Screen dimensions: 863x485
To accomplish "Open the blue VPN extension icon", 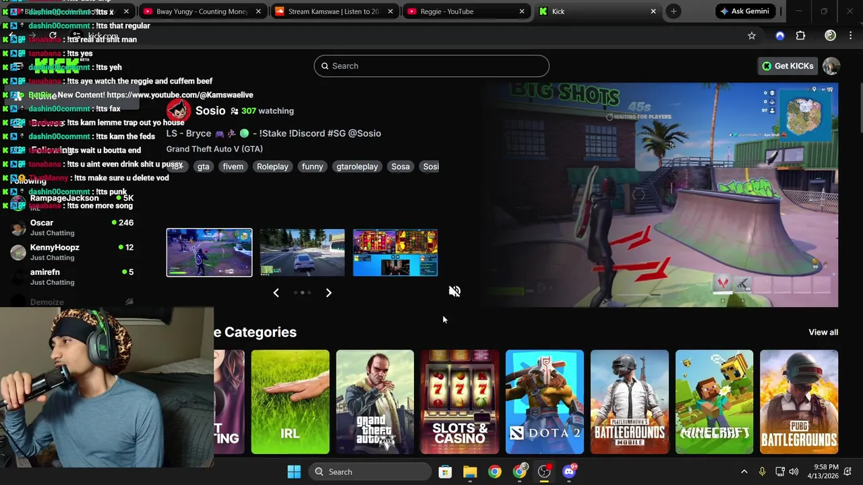I will click(780, 36).
